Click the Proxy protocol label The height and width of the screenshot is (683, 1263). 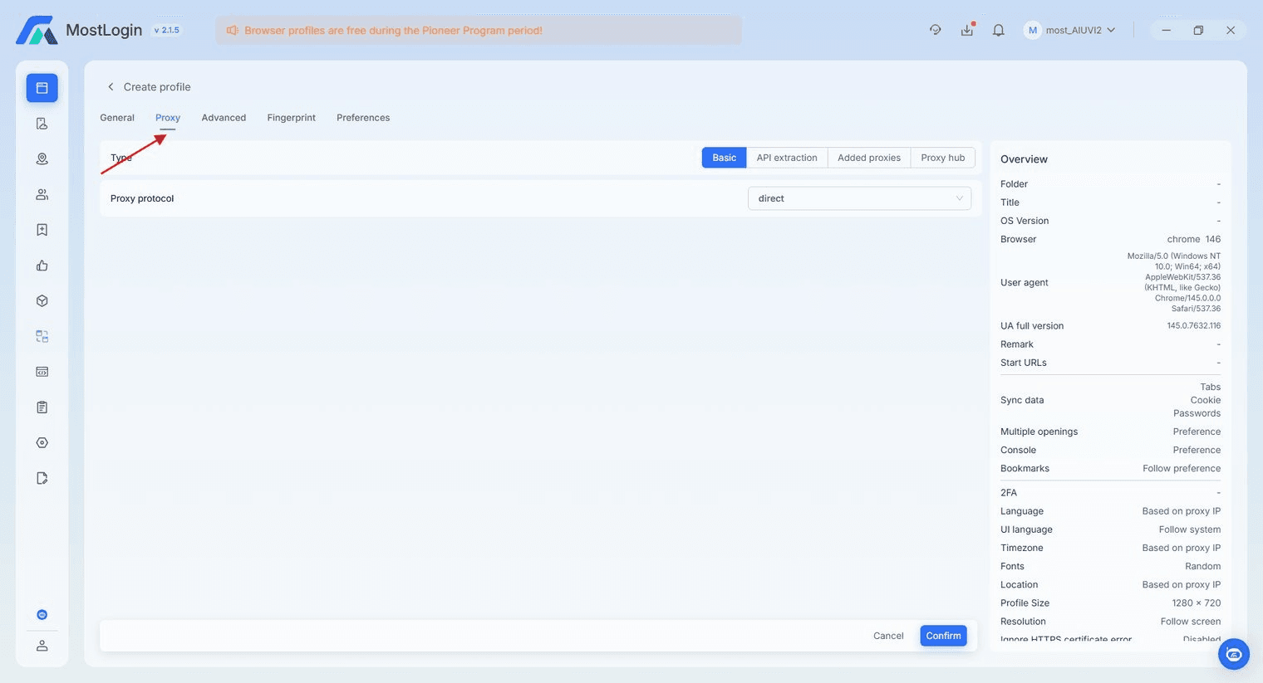(x=142, y=199)
